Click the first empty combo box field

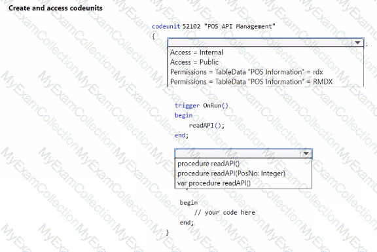point(260,43)
